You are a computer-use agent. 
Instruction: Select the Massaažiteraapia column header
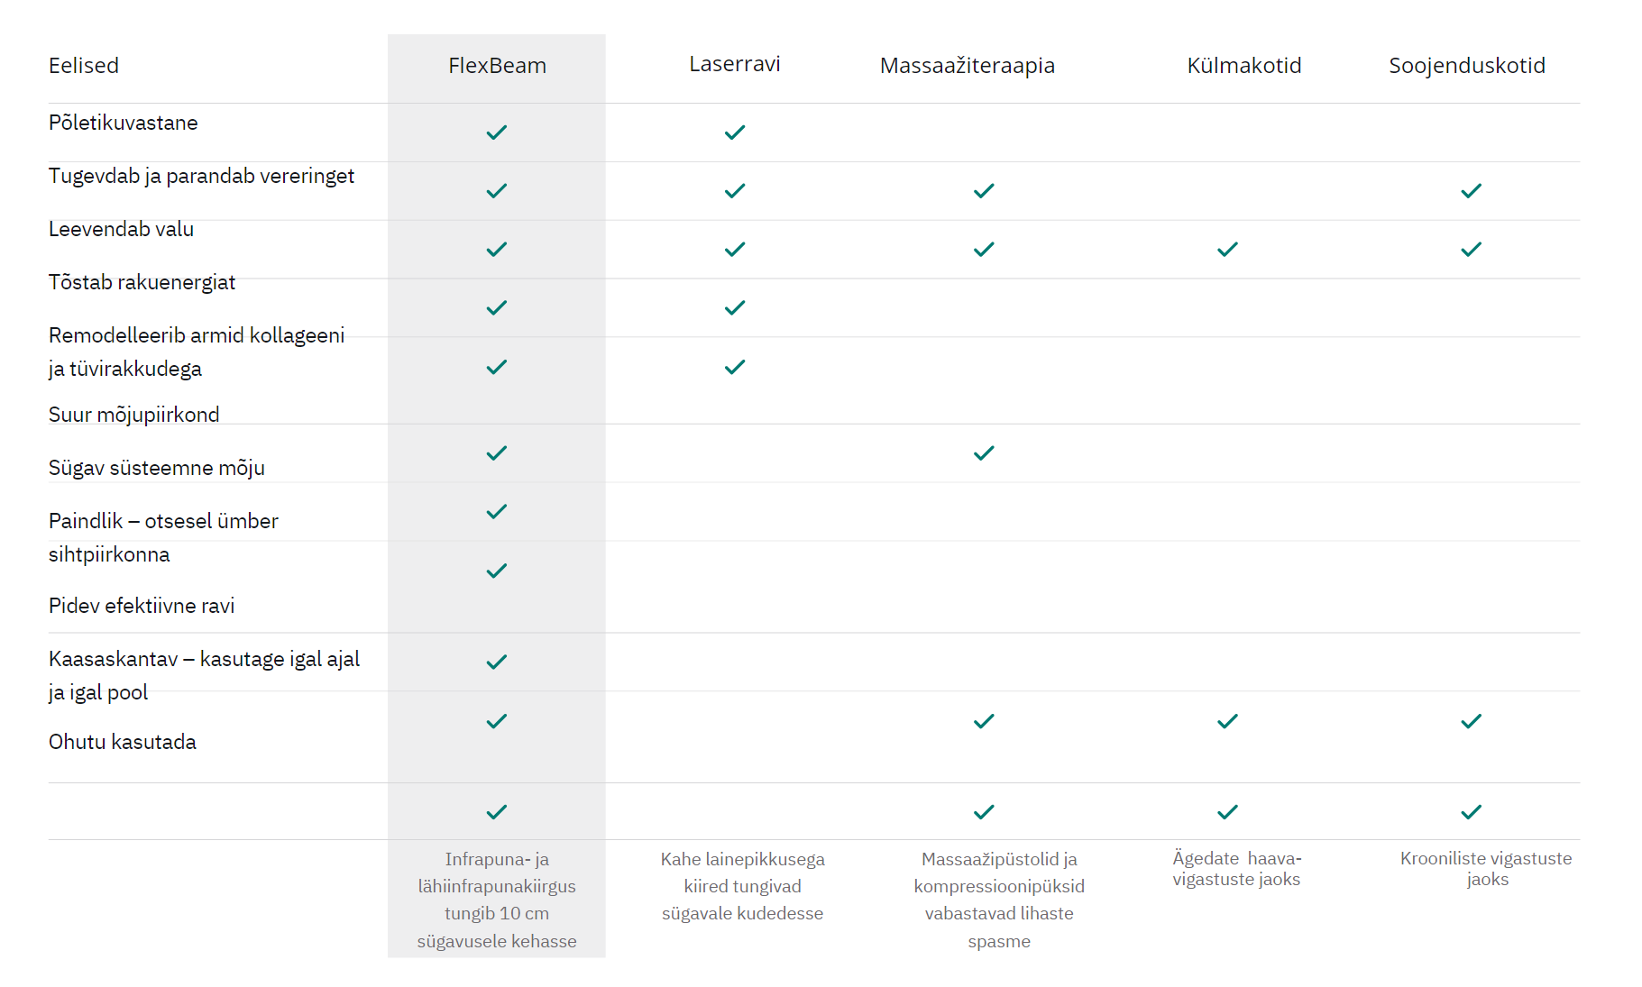968,66
